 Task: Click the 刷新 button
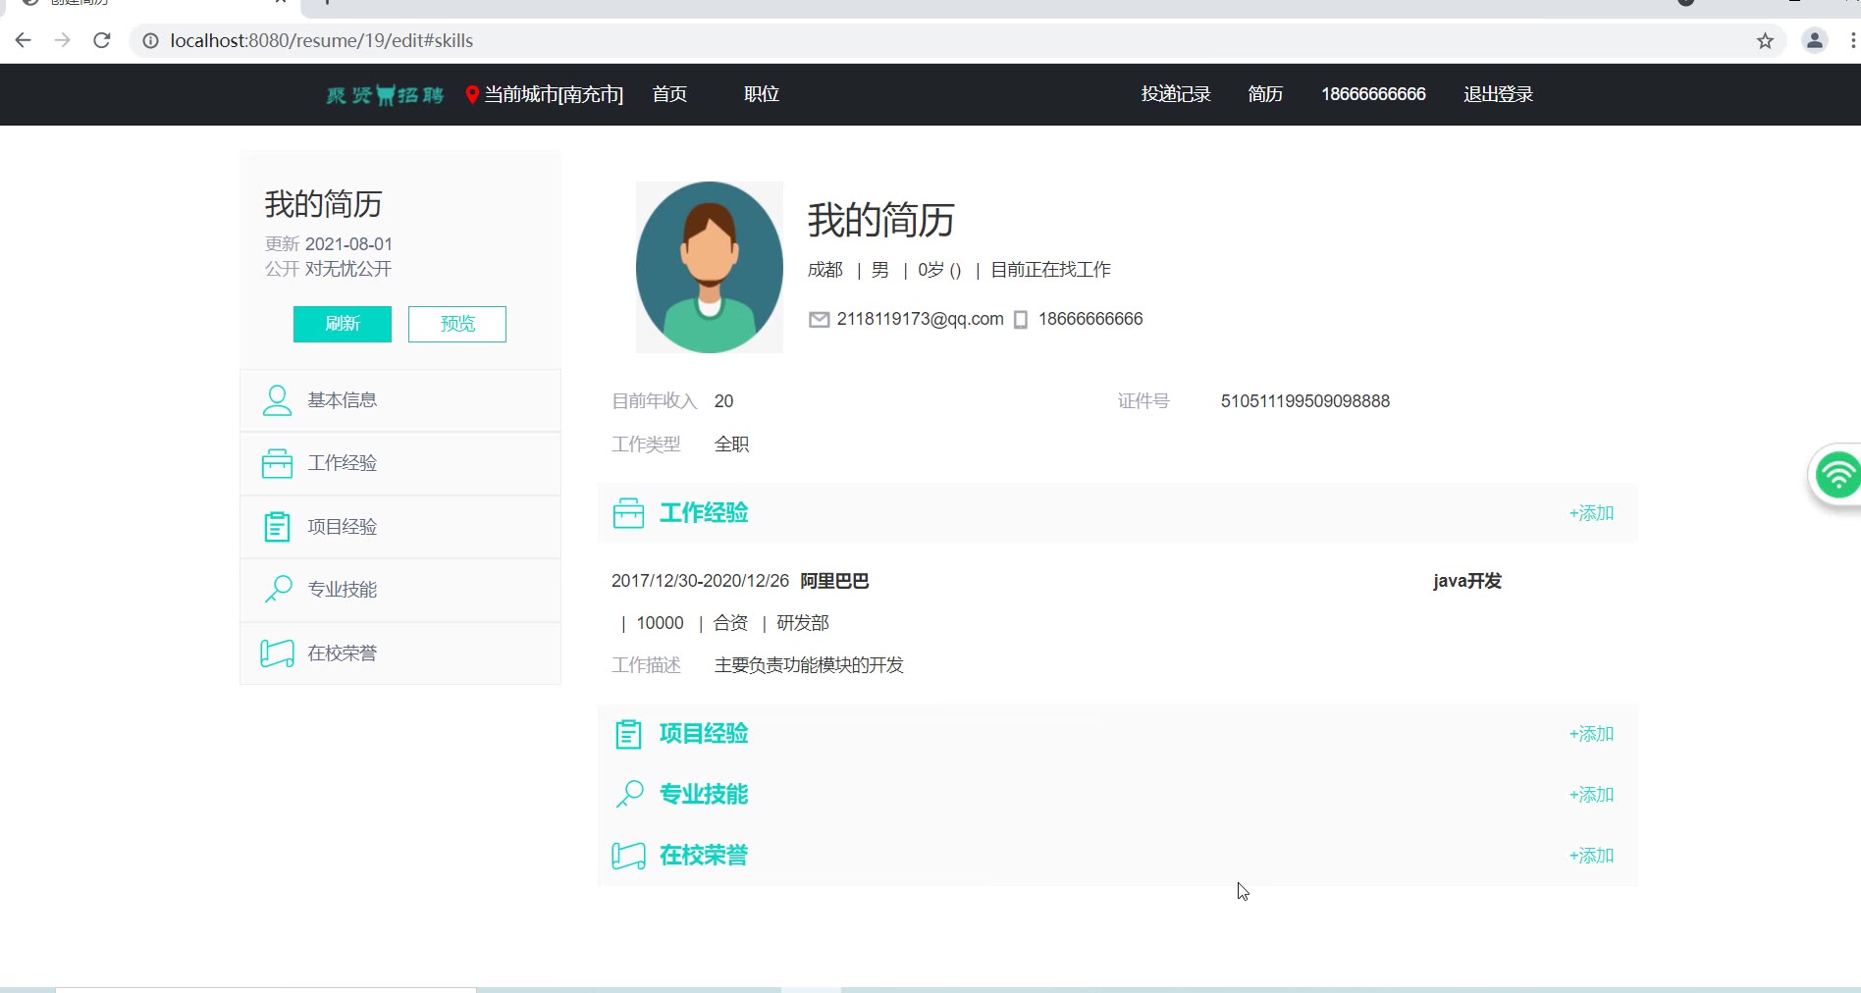tap(343, 324)
